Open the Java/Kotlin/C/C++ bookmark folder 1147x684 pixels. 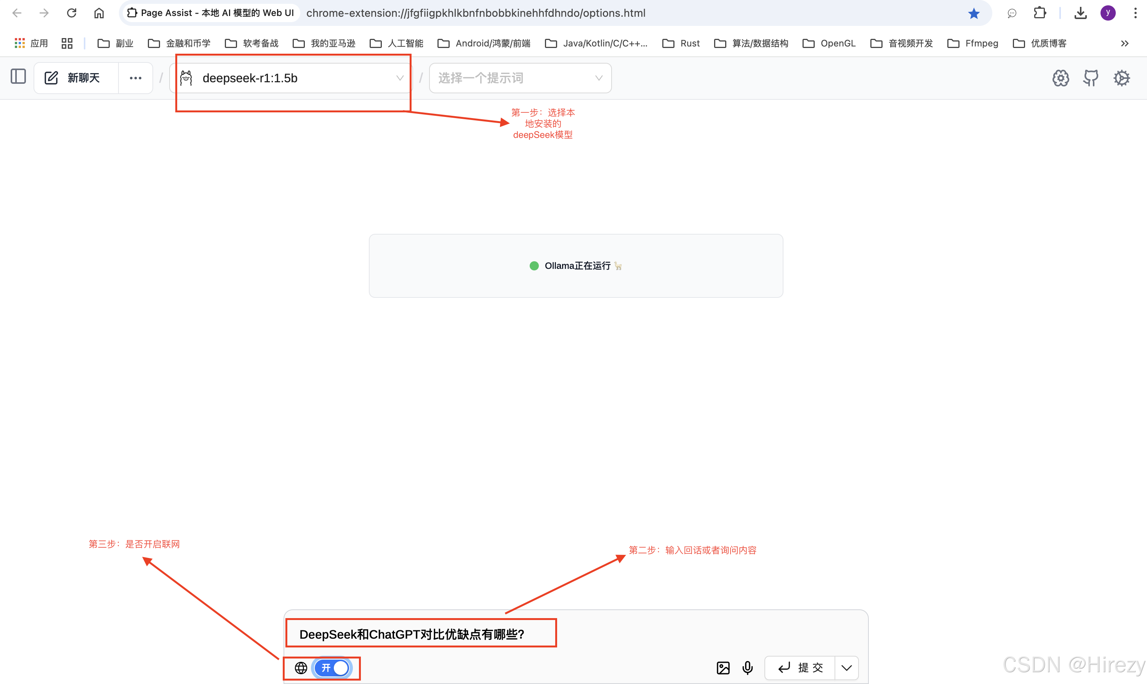tap(596, 43)
